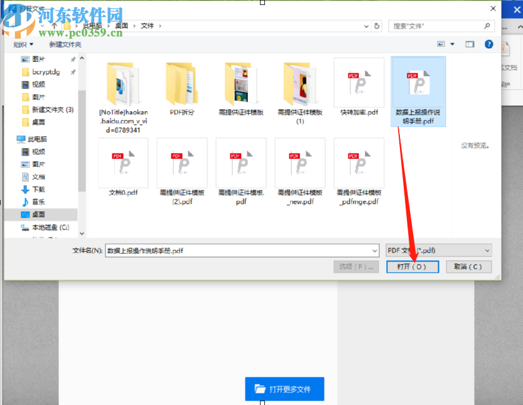The width and height of the screenshot is (523, 405).
Task: Unpin the 图片 quick access entry
Action: pos(73,60)
